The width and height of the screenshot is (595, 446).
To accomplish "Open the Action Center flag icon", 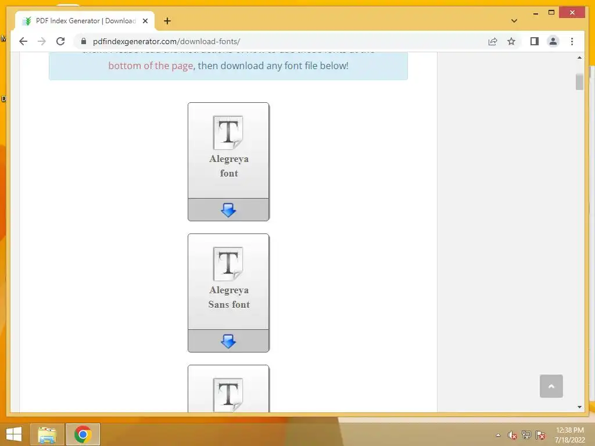I will [x=540, y=435].
